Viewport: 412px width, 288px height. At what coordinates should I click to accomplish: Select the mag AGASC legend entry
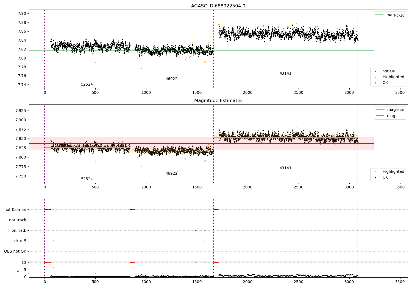click(x=390, y=15)
